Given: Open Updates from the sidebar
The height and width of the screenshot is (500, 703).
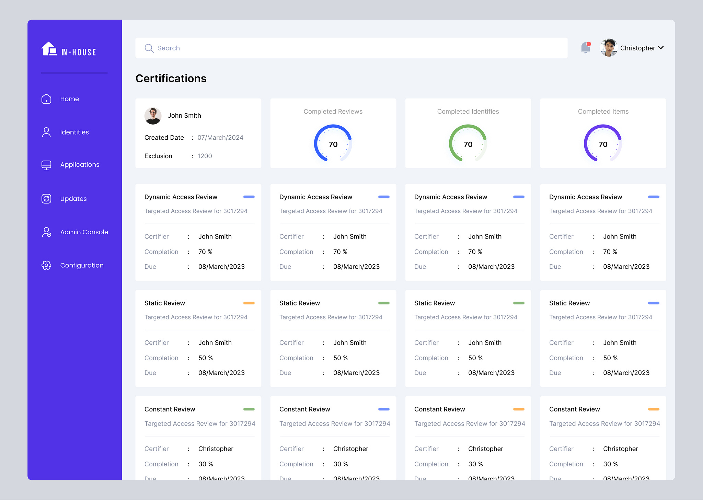Looking at the screenshot, I should click(73, 198).
